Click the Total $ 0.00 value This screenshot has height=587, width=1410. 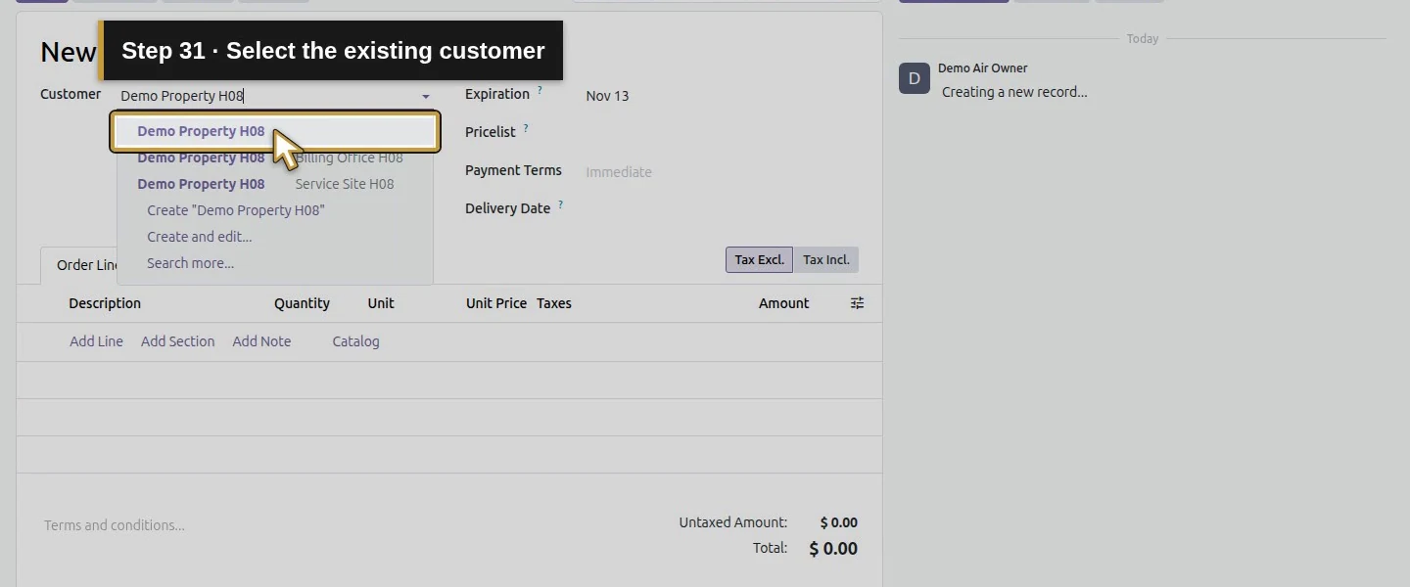[833, 549]
